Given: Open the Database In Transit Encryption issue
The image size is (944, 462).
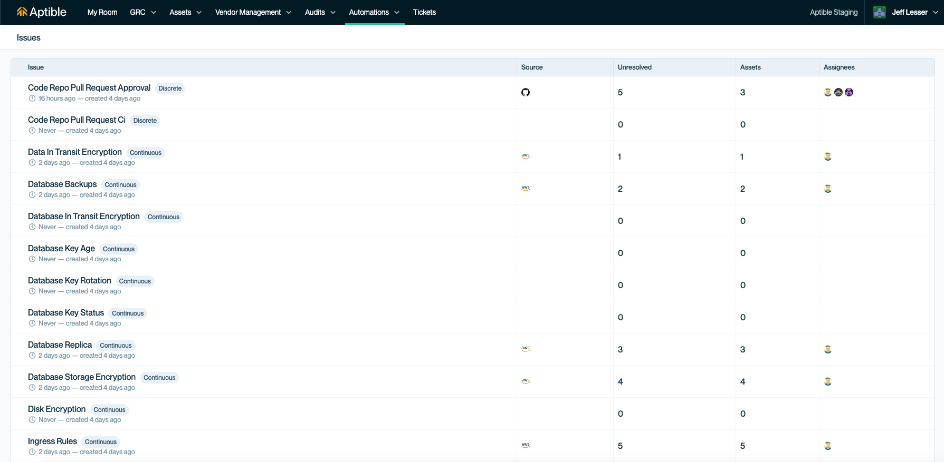Looking at the screenshot, I should click(84, 216).
